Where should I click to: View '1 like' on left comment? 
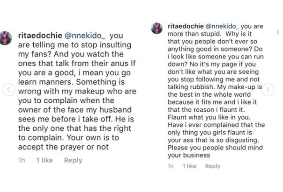click(45, 160)
